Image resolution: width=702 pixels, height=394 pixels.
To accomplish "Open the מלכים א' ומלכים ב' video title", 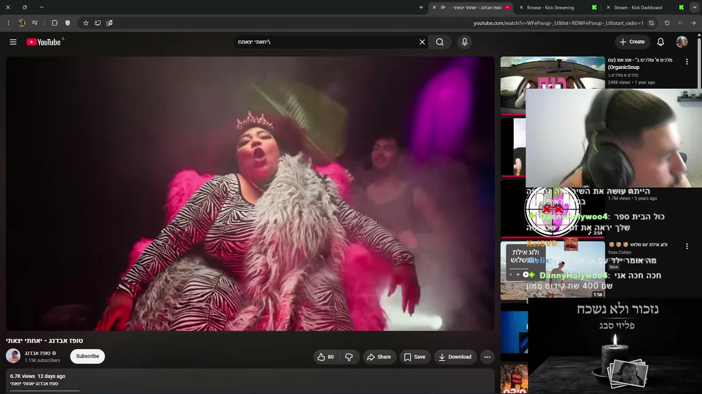I will [640, 63].
